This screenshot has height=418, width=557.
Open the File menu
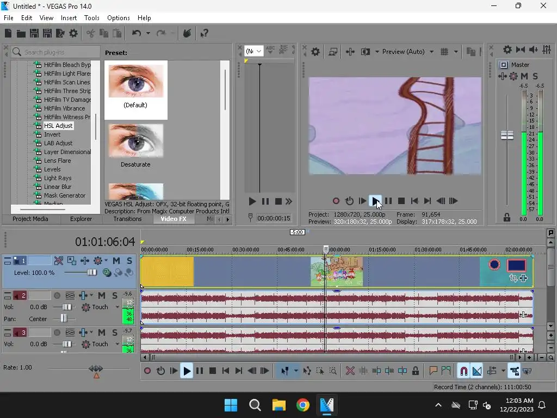pyautogui.click(x=9, y=18)
